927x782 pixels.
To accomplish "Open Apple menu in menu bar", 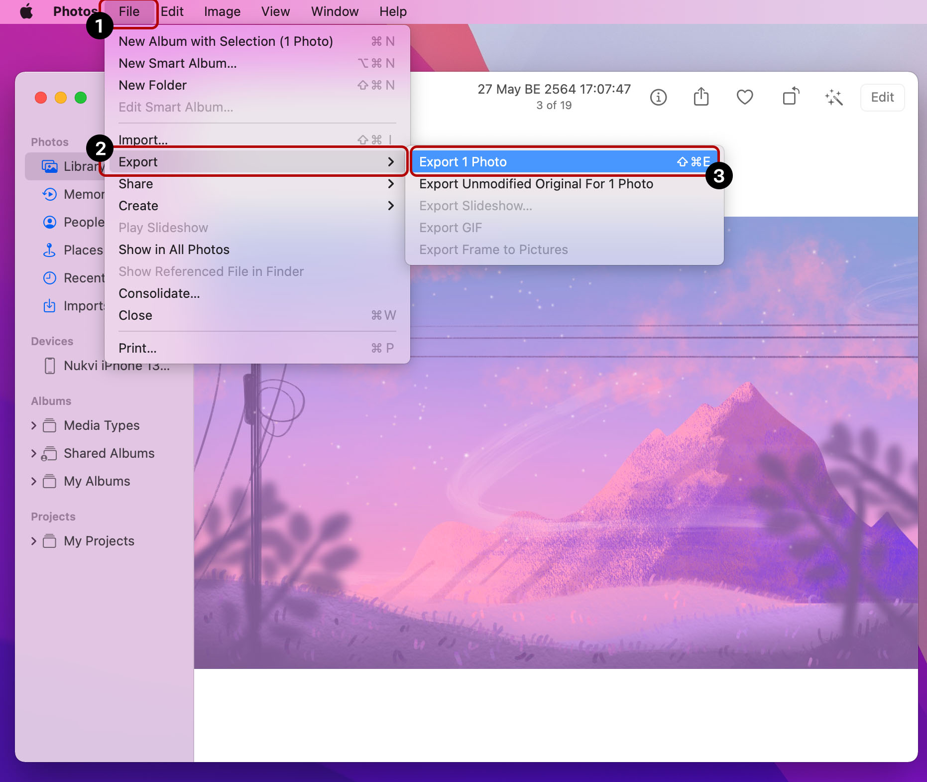I will pyautogui.click(x=26, y=11).
